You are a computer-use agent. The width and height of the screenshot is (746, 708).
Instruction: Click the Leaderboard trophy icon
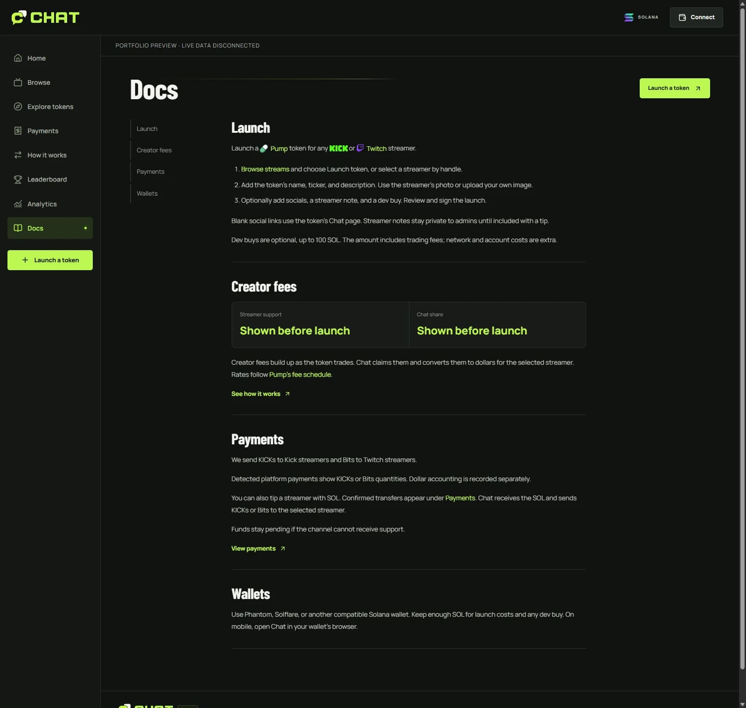click(x=18, y=179)
